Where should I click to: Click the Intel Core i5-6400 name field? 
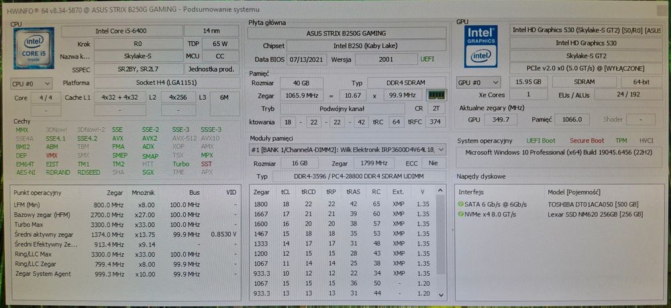[x=121, y=31]
